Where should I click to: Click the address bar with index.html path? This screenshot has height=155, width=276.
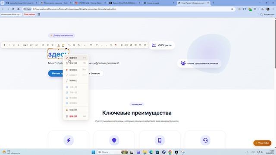(x=129, y=9)
